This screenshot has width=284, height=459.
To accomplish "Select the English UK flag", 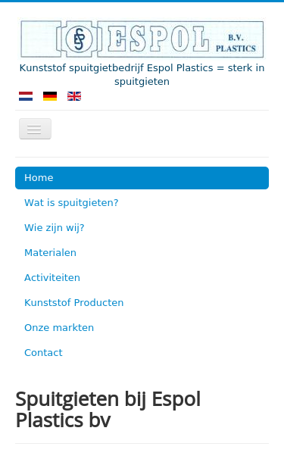I will pyautogui.click(x=74, y=96).
